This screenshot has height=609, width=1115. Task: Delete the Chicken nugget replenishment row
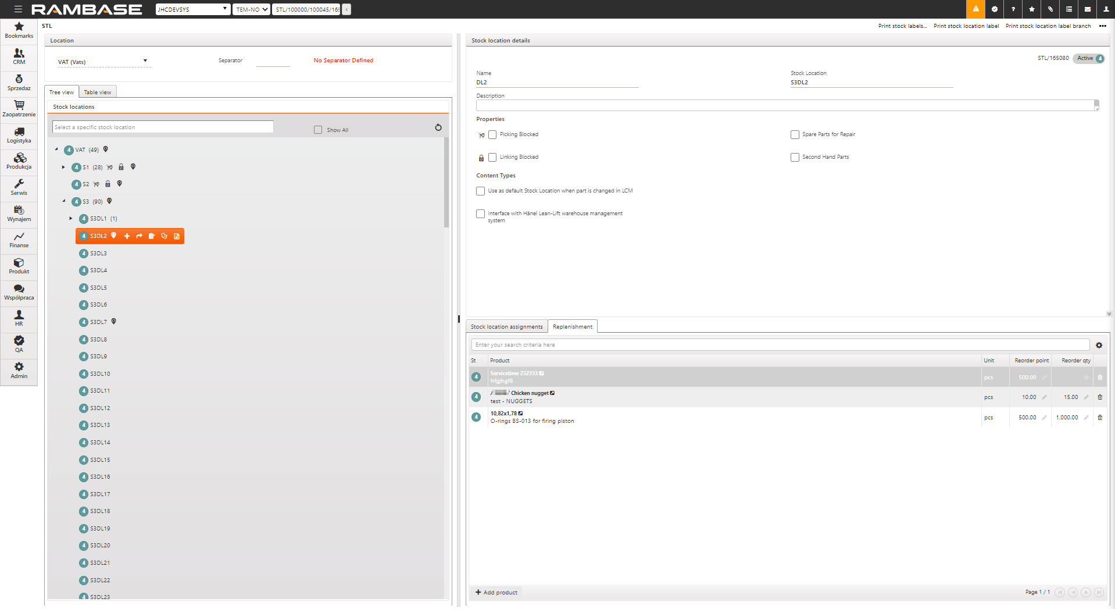[x=1099, y=397]
